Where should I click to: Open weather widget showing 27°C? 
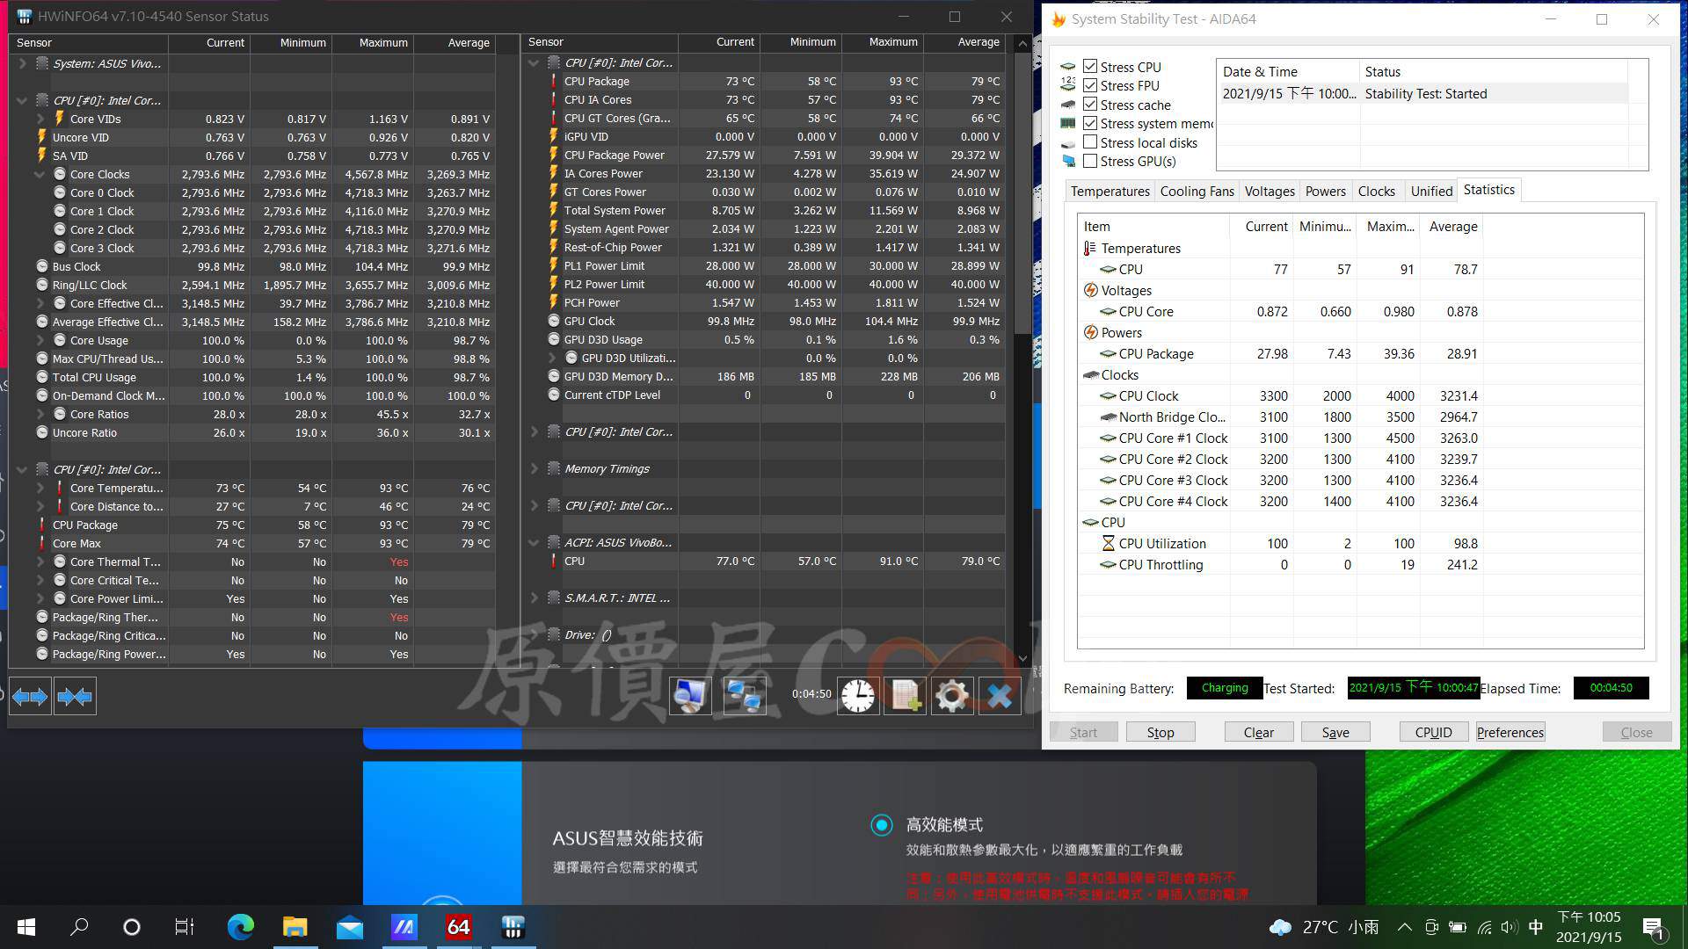click(1324, 927)
